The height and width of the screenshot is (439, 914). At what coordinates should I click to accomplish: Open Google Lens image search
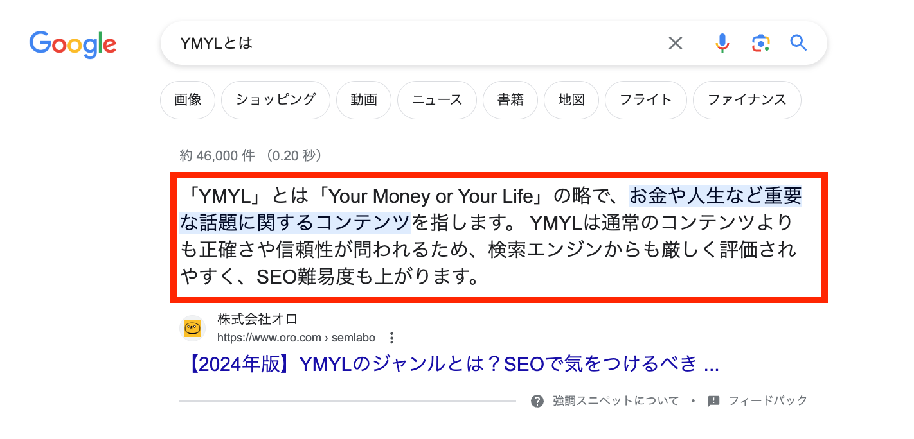(x=760, y=43)
